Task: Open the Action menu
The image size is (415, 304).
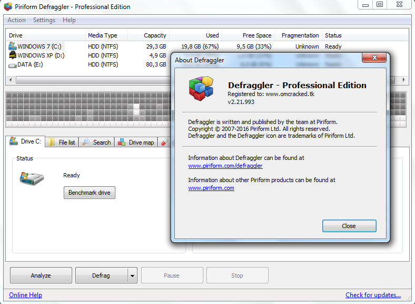Action: [16, 20]
